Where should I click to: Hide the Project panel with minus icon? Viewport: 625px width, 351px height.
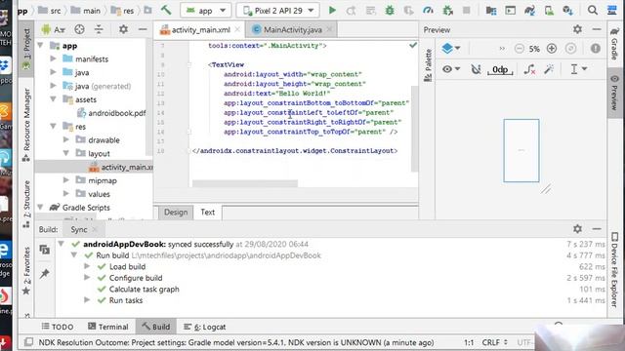coord(143,29)
